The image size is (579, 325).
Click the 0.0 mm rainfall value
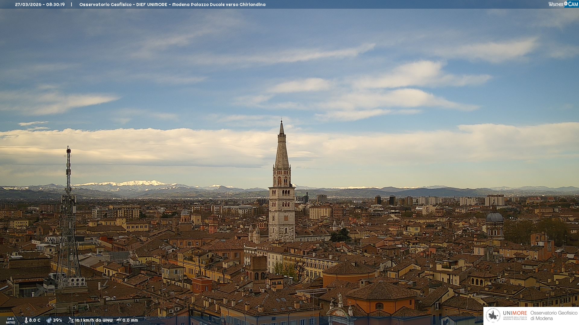click(x=130, y=320)
